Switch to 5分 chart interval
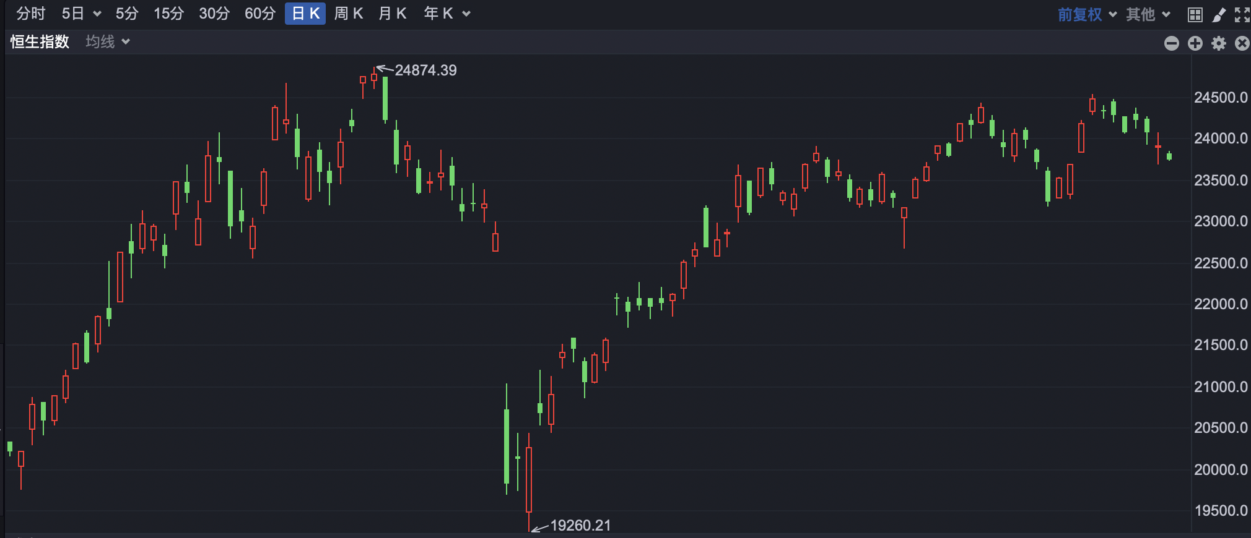1251x538 pixels. coord(127,14)
